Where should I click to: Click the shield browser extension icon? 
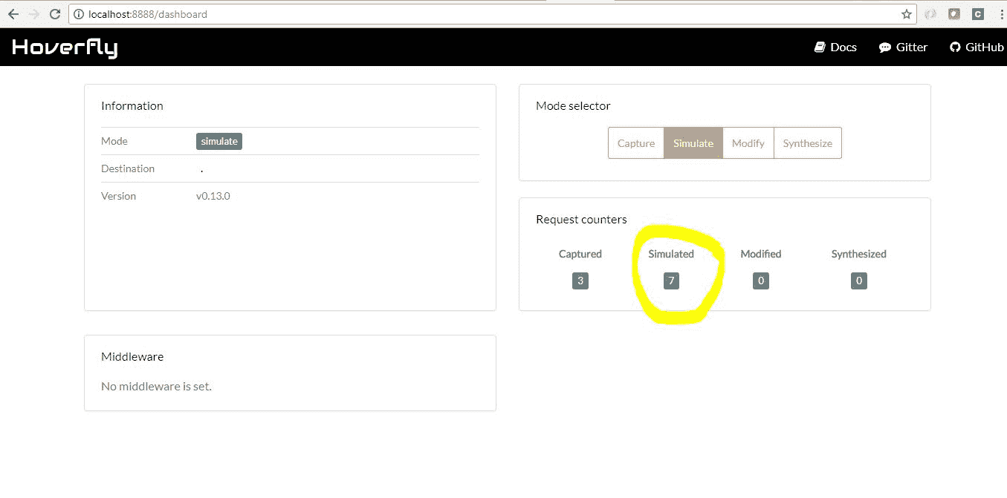[x=954, y=14]
